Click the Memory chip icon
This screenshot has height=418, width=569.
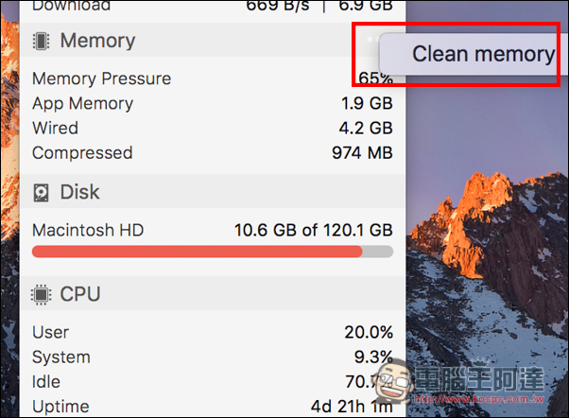[41, 41]
